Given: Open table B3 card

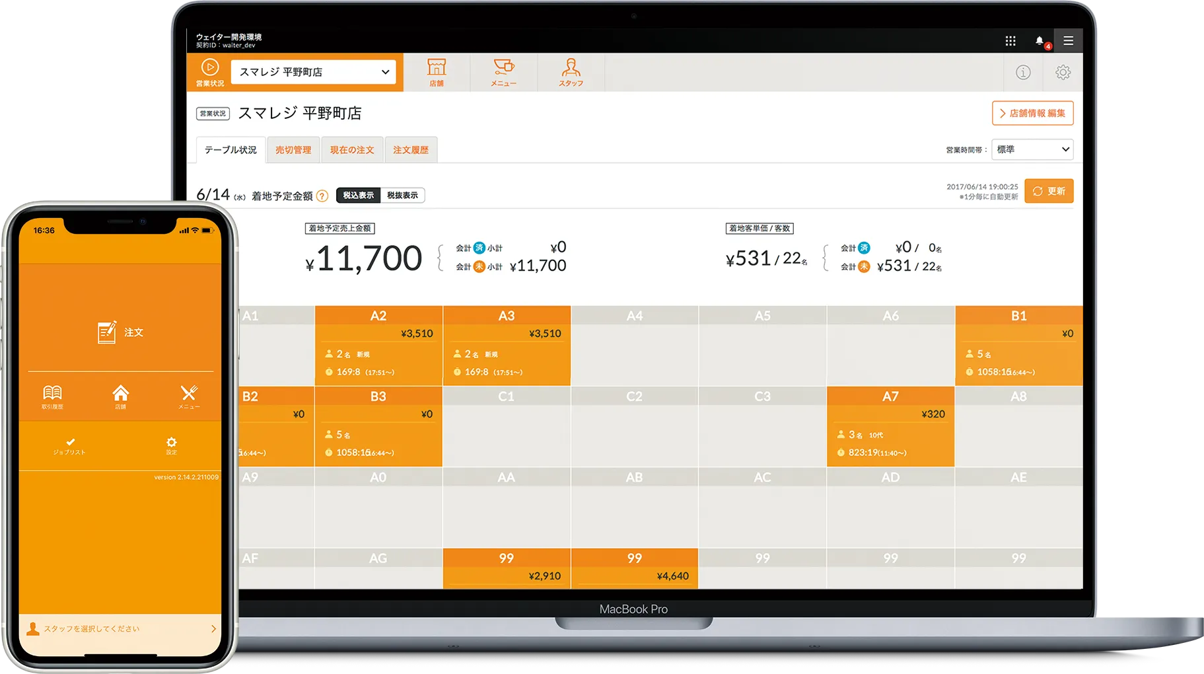Looking at the screenshot, I should (378, 426).
